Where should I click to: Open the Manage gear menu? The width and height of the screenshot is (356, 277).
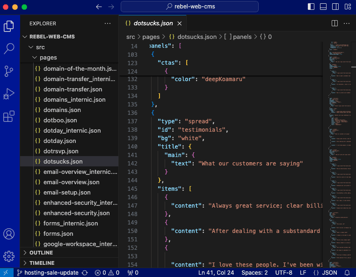point(9,256)
